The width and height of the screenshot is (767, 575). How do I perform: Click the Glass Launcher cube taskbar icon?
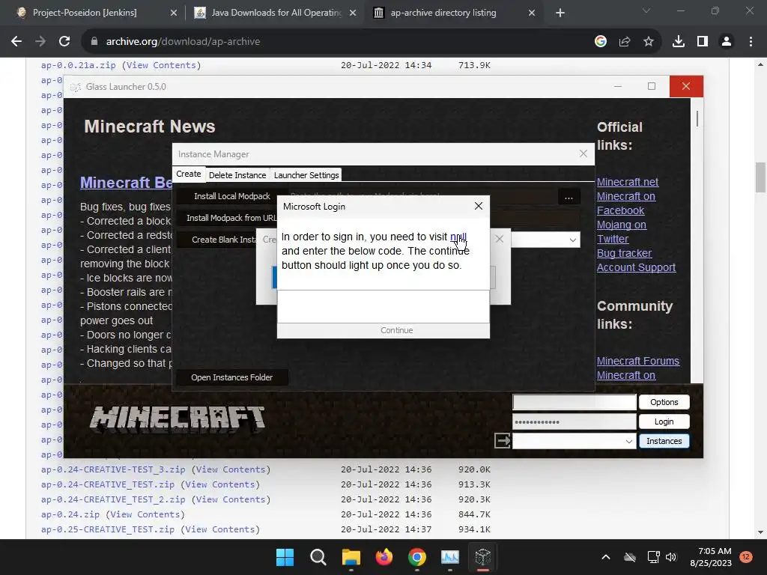pyautogui.click(x=483, y=557)
